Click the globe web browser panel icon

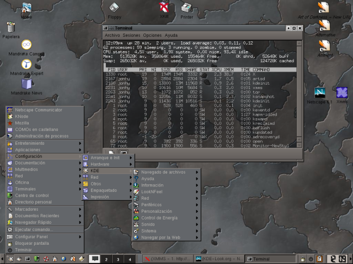64,259
